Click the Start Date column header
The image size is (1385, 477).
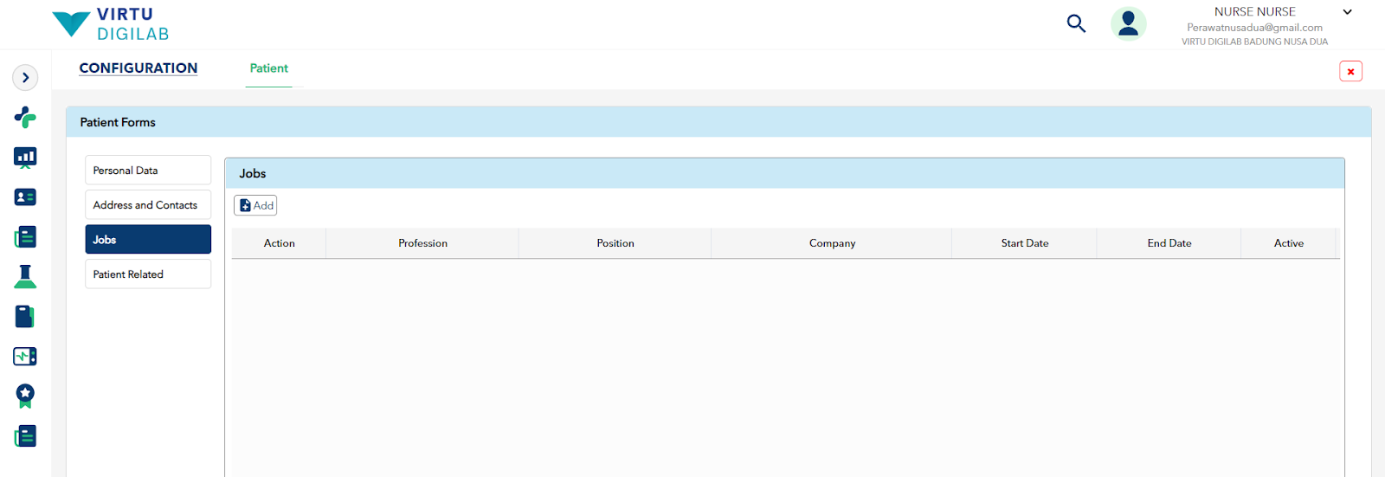click(1025, 243)
